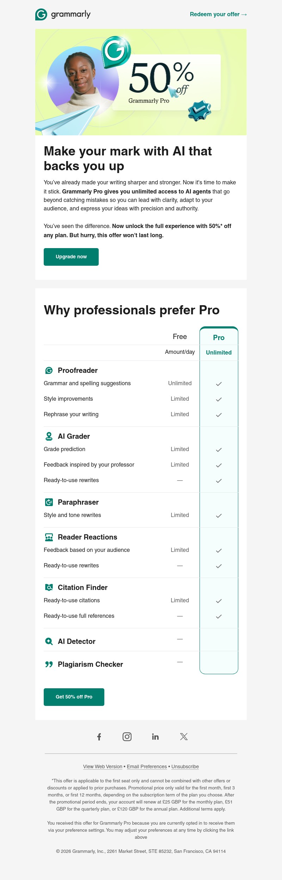Viewport: 282px width, 880px height.
Task: Visit Grammarly's LinkedIn page
Action: 155,737
